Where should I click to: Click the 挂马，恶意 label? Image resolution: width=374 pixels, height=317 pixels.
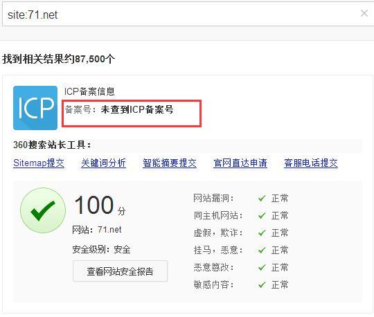[218, 250]
